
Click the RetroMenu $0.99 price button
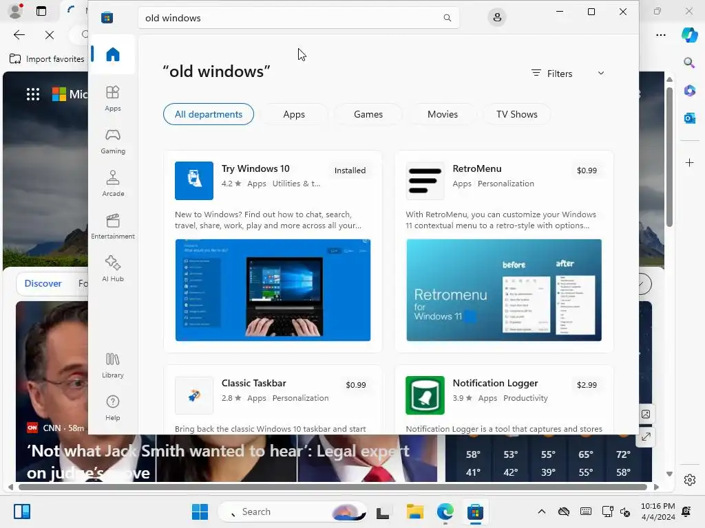click(587, 170)
